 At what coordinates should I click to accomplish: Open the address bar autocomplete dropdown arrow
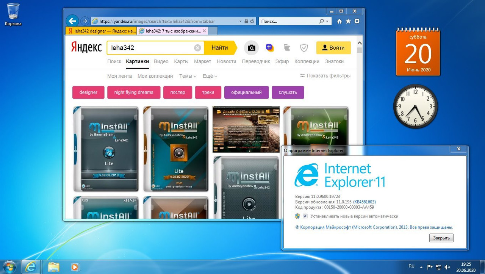(x=240, y=21)
